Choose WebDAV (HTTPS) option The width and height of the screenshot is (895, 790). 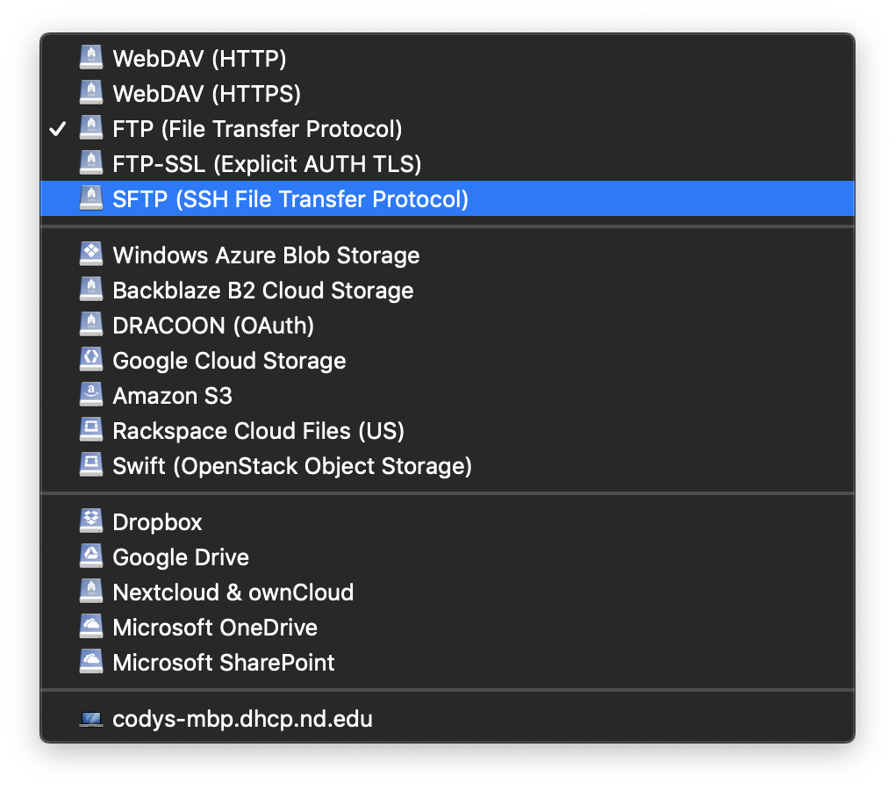(x=206, y=94)
